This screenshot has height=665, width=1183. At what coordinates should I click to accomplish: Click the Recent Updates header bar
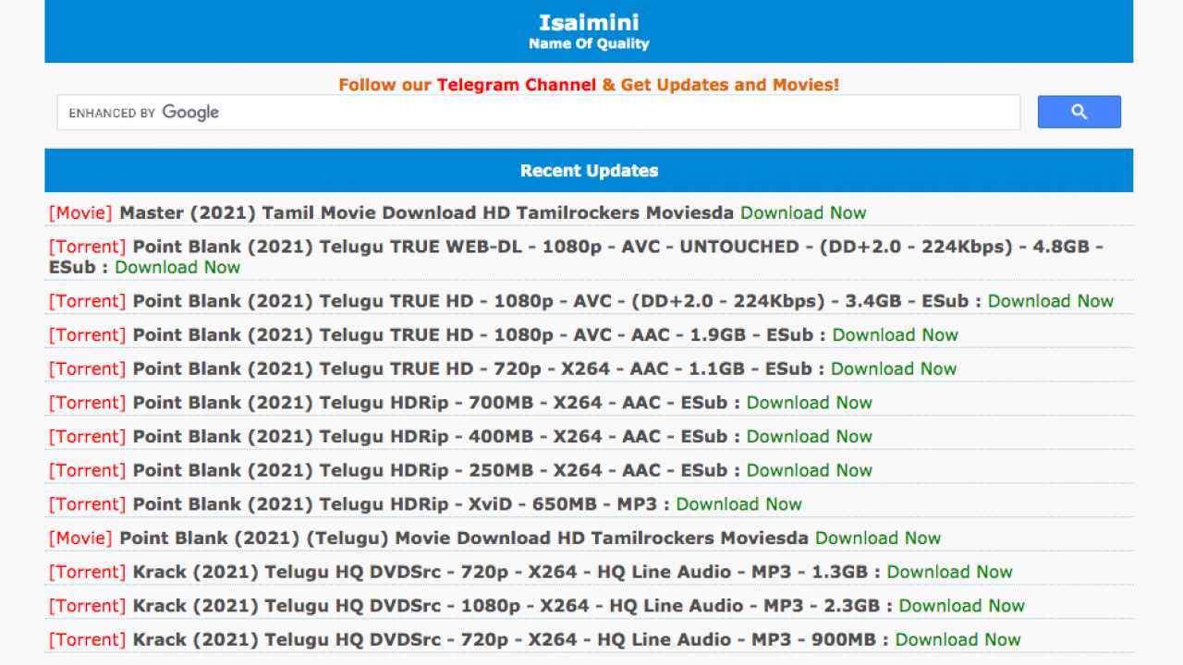pos(589,171)
